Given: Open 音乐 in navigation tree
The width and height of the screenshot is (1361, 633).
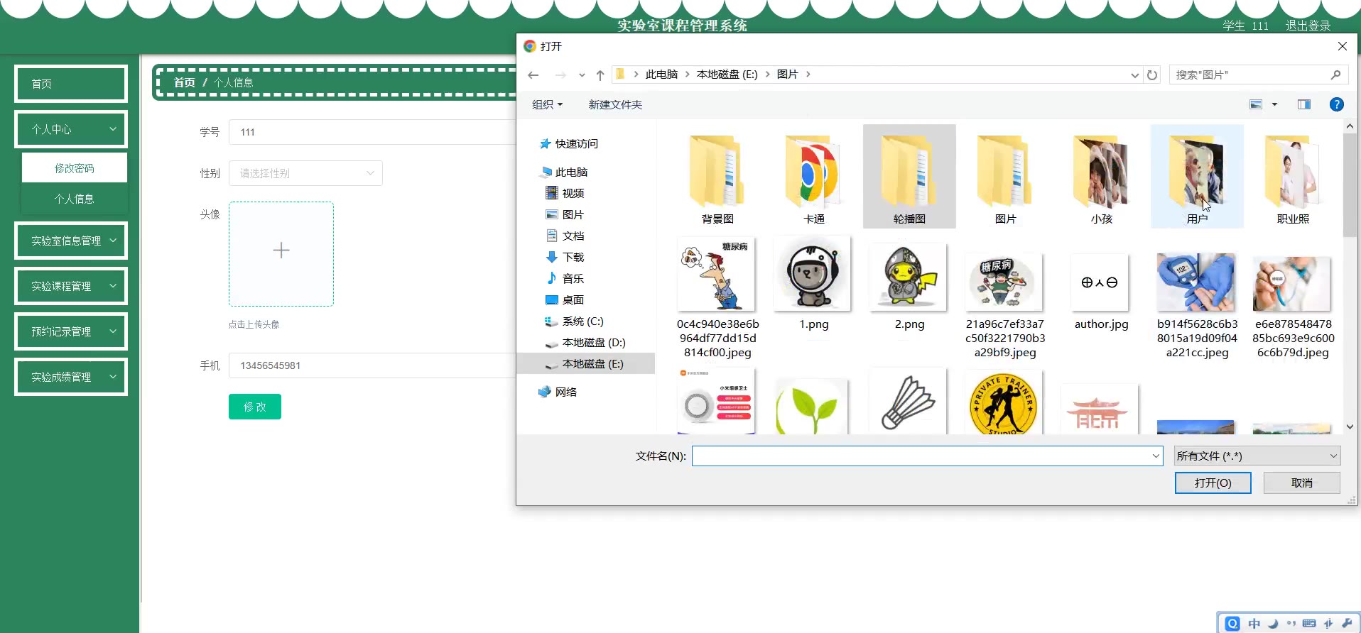Looking at the screenshot, I should pos(565,278).
